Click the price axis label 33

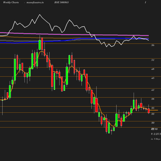click(x=153, y=114)
